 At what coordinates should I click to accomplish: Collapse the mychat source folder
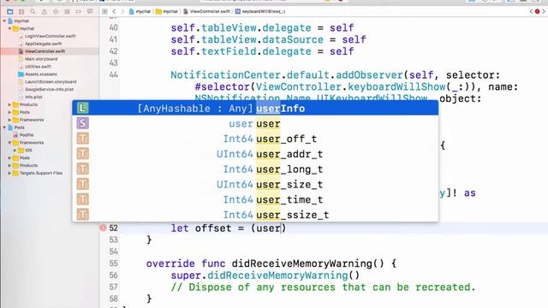point(9,28)
